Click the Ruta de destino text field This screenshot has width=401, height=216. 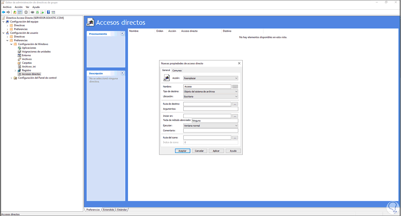(207, 104)
